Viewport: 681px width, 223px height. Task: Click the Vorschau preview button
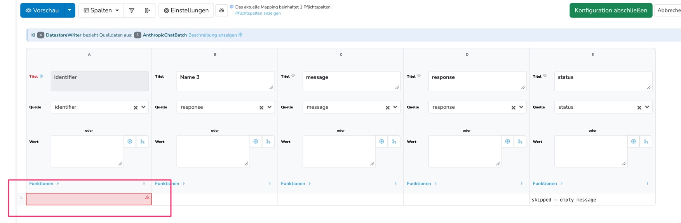(42, 10)
